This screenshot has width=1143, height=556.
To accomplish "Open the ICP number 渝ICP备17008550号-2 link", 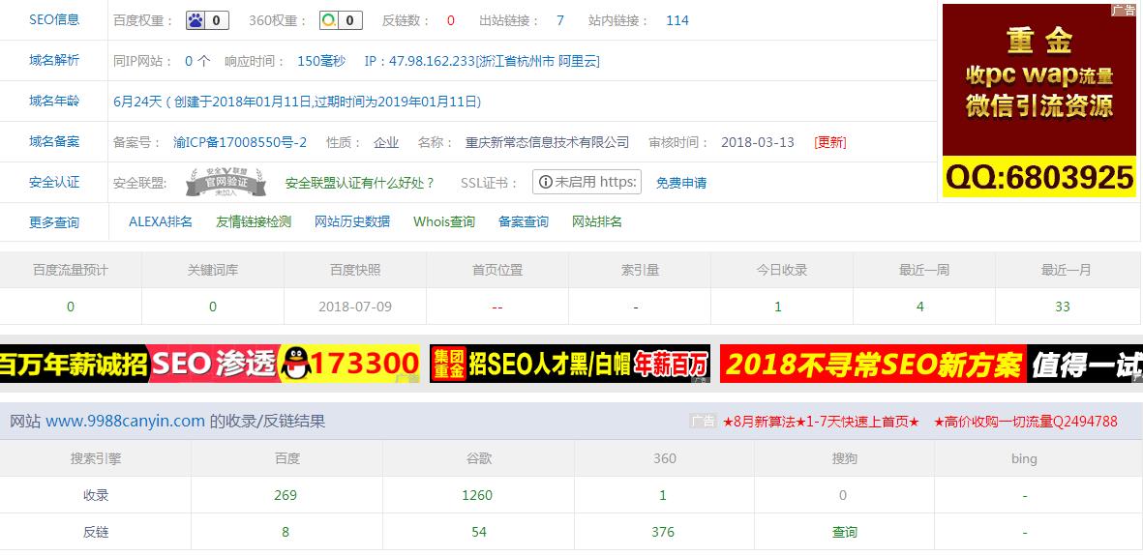I will (240, 142).
